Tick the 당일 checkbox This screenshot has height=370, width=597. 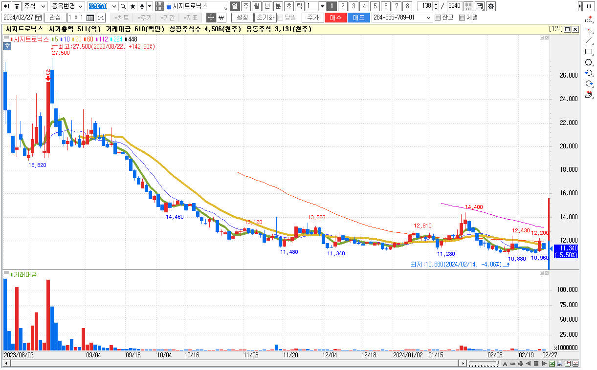[280, 18]
